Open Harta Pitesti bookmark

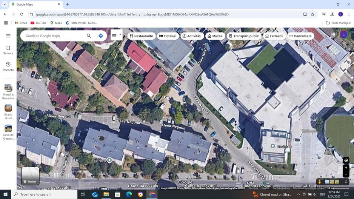tap(81, 23)
